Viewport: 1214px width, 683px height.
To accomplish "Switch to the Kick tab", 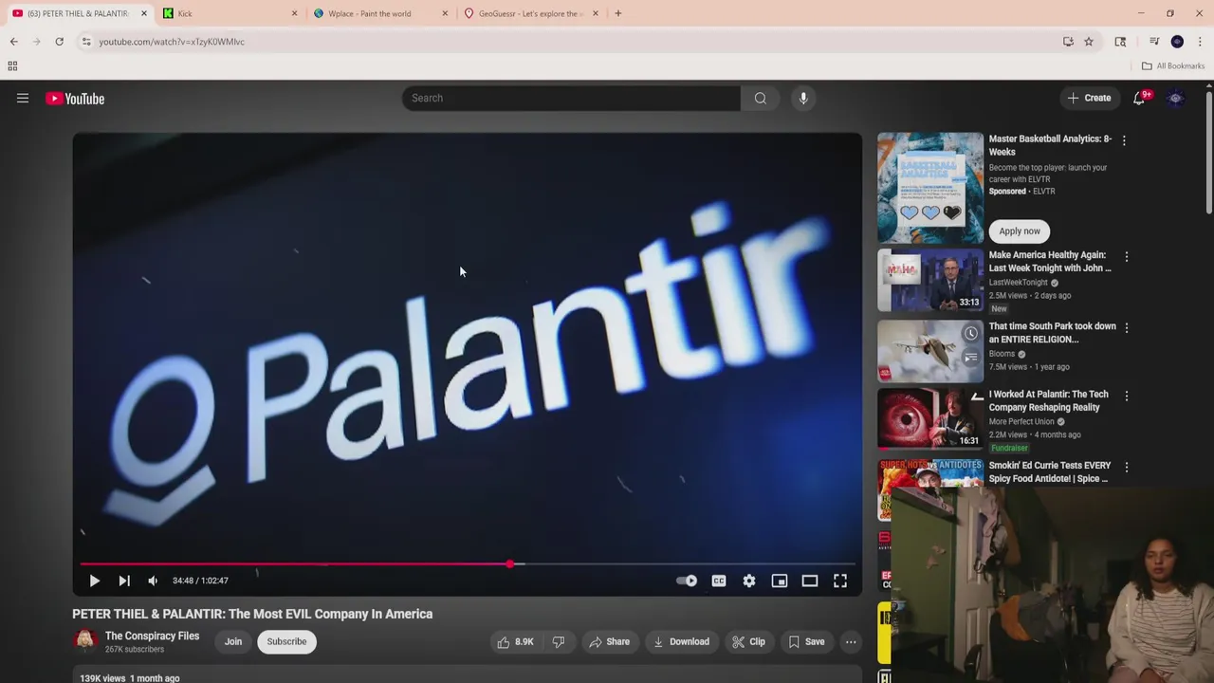I will tap(230, 13).
